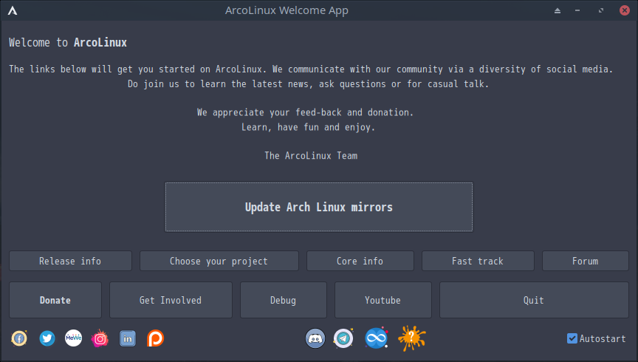Open the Instagram icon
This screenshot has height=362, width=638.
point(100,338)
